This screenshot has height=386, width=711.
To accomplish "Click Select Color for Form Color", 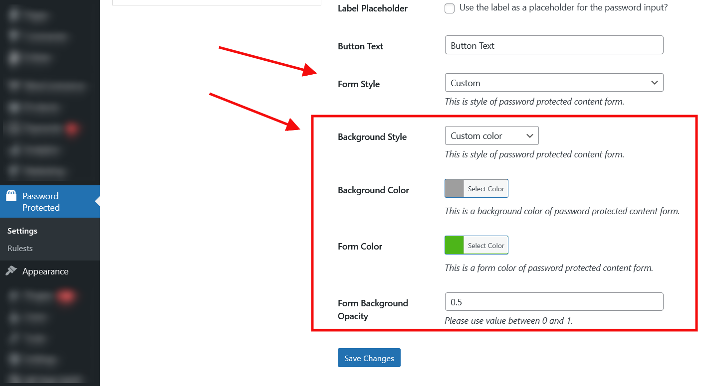I will point(486,245).
